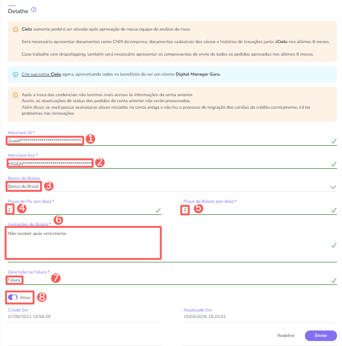342x346 pixels.
Task: Click the orange warning icon beside Cielo notice
Action: 16,30
